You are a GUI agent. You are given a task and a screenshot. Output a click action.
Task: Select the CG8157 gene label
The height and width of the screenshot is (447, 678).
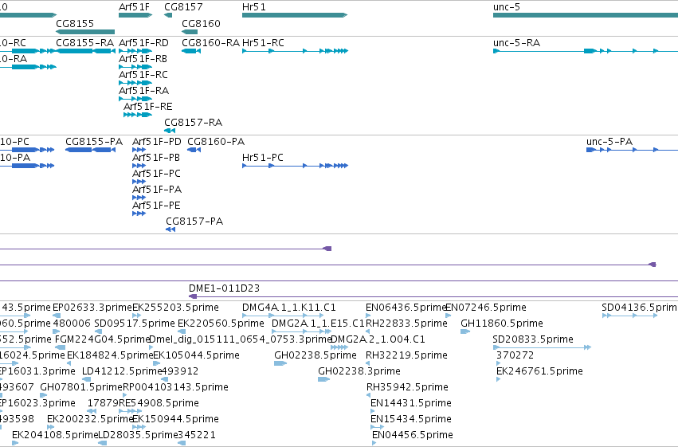pos(183,7)
